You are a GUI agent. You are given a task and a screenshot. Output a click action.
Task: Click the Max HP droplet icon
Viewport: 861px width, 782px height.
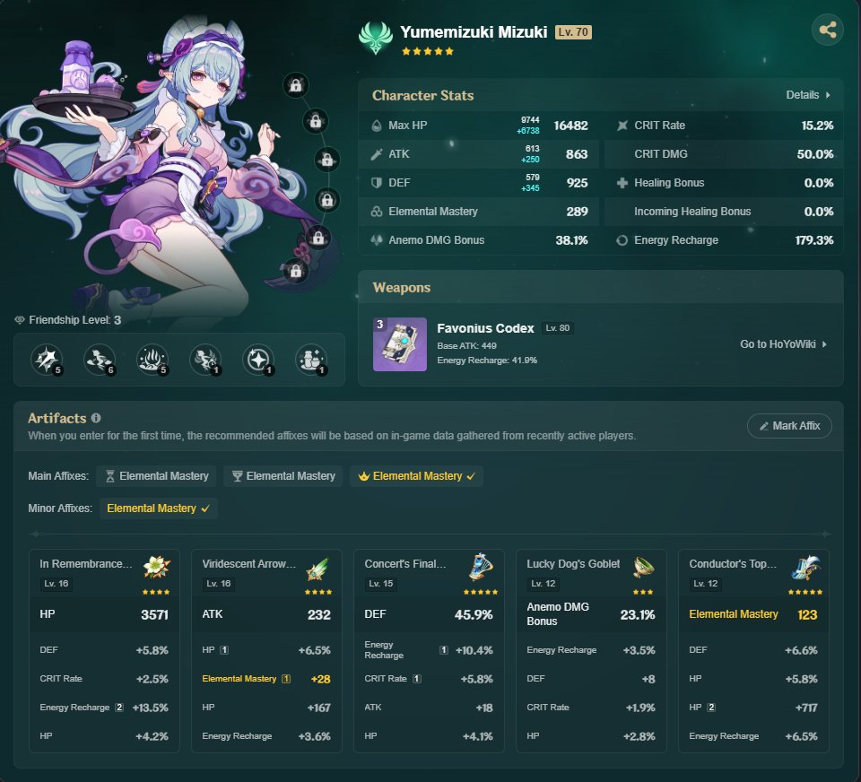[376, 126]
